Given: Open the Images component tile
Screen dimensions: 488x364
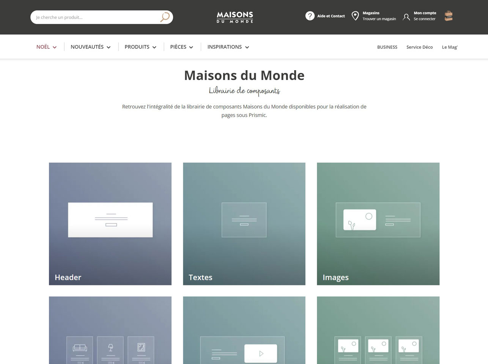Looking at the screenshot, I should pyautogui.click(x=378, y=224).
